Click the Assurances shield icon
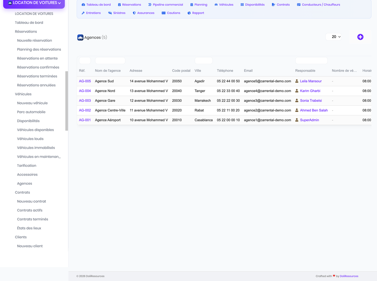The width and height of the screenshot is (377, 281). pyautogui.click(x=134, y=13)
